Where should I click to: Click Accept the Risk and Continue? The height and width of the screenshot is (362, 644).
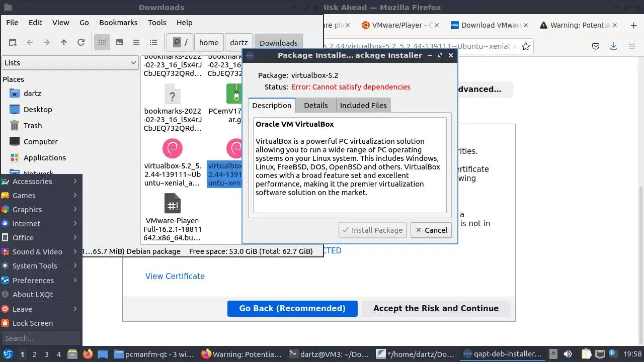click(x=436, y=309)
